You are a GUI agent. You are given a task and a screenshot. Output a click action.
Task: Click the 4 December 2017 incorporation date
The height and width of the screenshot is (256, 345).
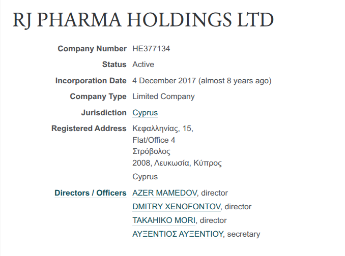pos(164,81)
